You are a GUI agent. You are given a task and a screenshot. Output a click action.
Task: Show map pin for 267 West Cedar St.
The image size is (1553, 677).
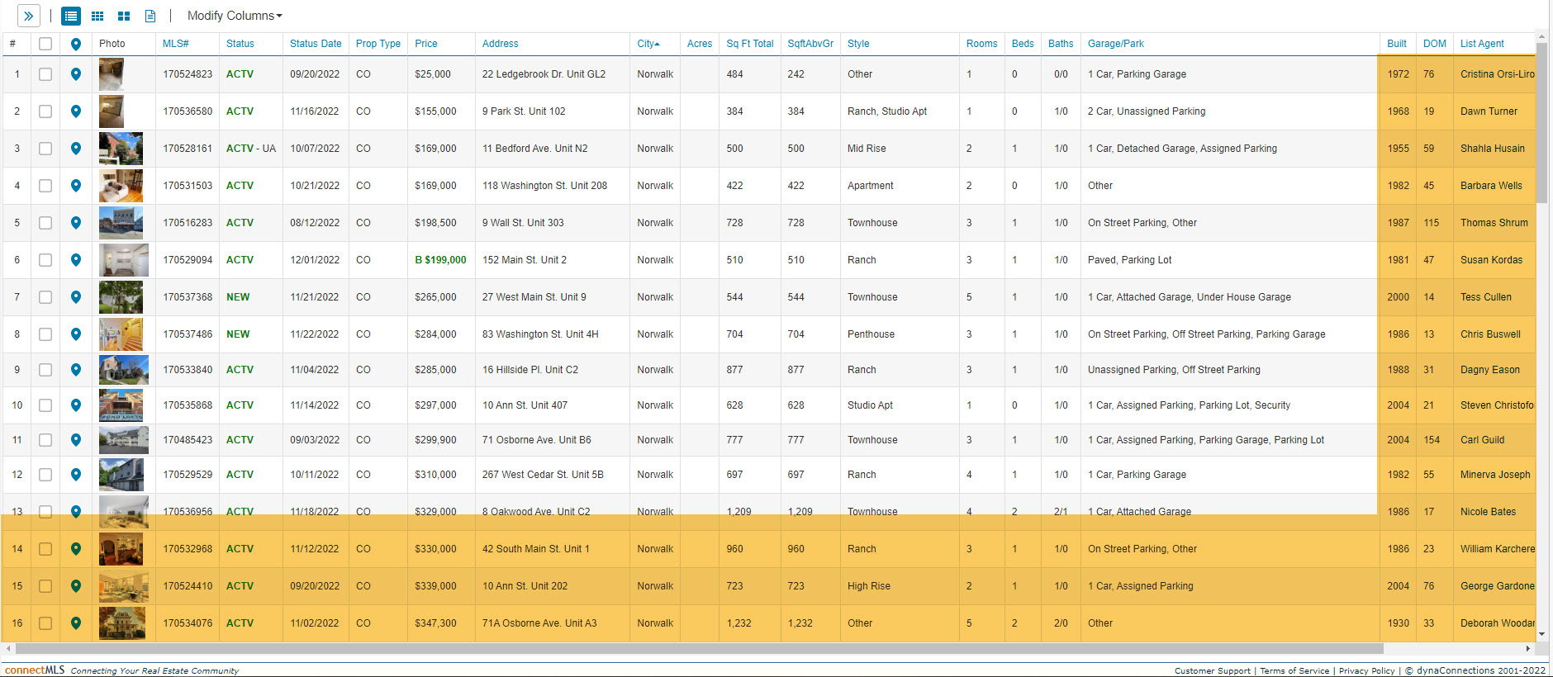[76, 475]
